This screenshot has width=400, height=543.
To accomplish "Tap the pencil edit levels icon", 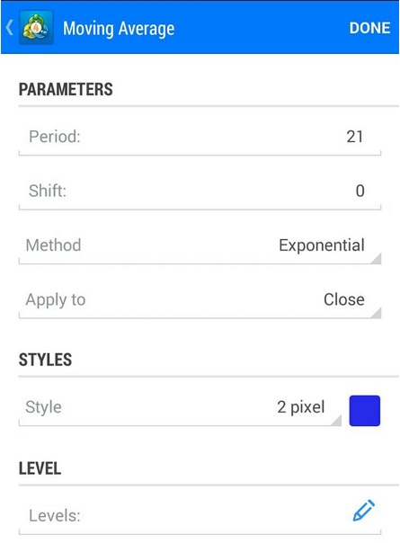I will [x=364, y=510].
